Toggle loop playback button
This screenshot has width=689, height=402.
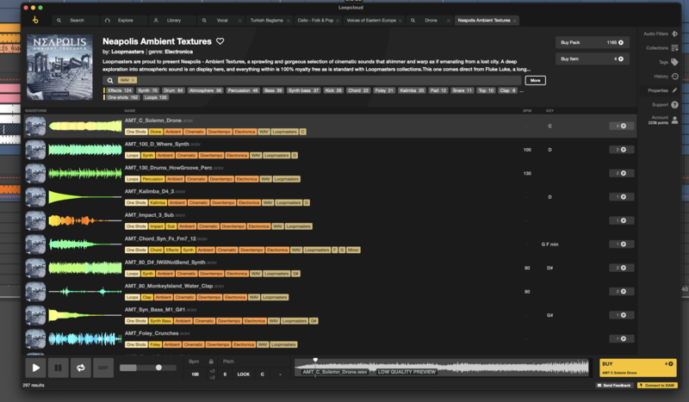(x=80, y=368)
